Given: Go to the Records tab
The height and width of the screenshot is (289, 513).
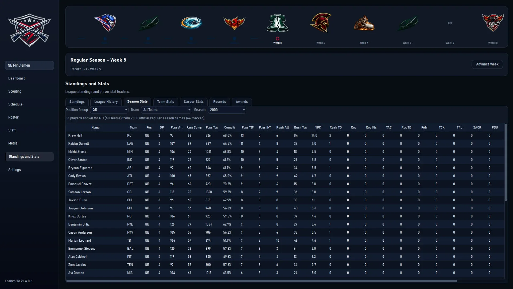Looking at the screenshot, I should click(220, 102).
